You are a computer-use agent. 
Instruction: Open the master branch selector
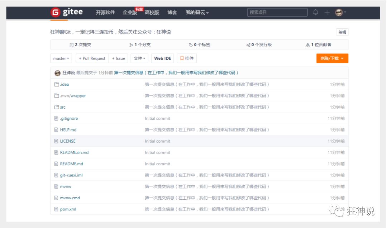point(61,58)
